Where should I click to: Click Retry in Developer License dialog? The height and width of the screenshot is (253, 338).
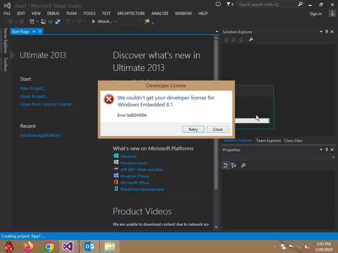pyautogui.click(x=193, y=129)
